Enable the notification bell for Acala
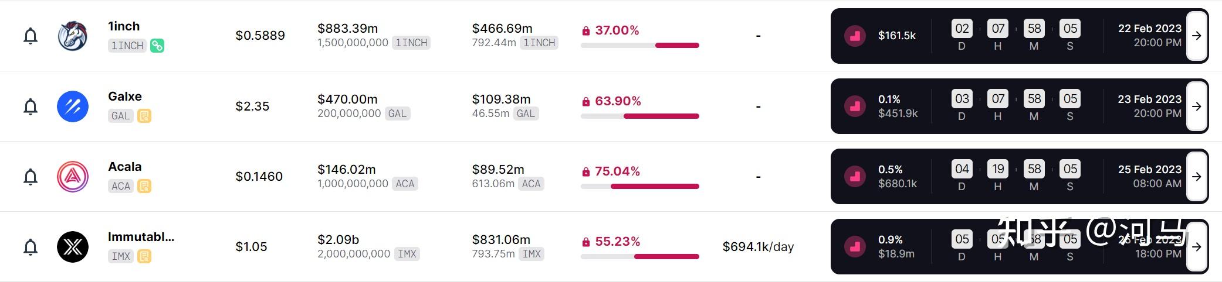Viewport: 1222px width, 282px height. pos(31,177)
